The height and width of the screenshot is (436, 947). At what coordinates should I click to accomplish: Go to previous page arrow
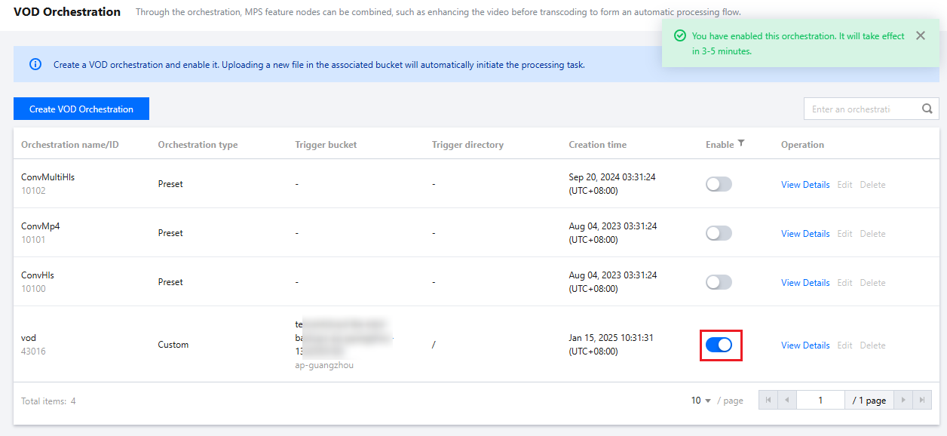[786, 401]
